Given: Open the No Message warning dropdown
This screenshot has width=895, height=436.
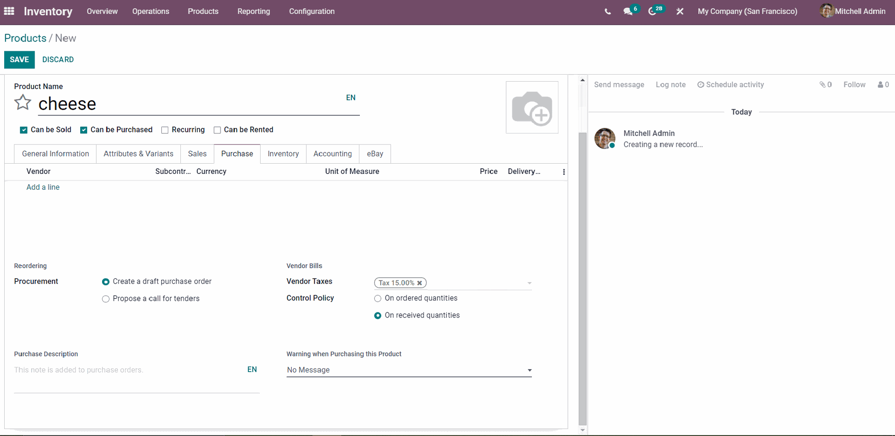Looking at the screenshot, I should [409, 370].
